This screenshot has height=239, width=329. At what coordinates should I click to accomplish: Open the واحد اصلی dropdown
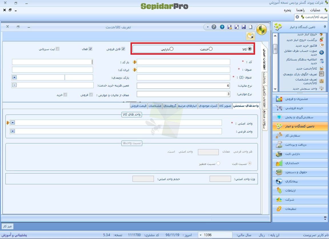pos(13,123)
